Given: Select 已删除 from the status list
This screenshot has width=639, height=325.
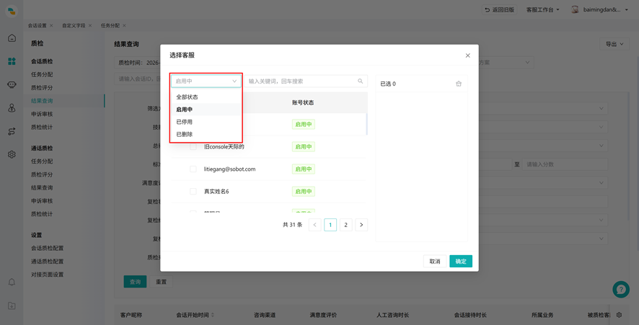Looking at the screenshot, I should pos(206,134).
